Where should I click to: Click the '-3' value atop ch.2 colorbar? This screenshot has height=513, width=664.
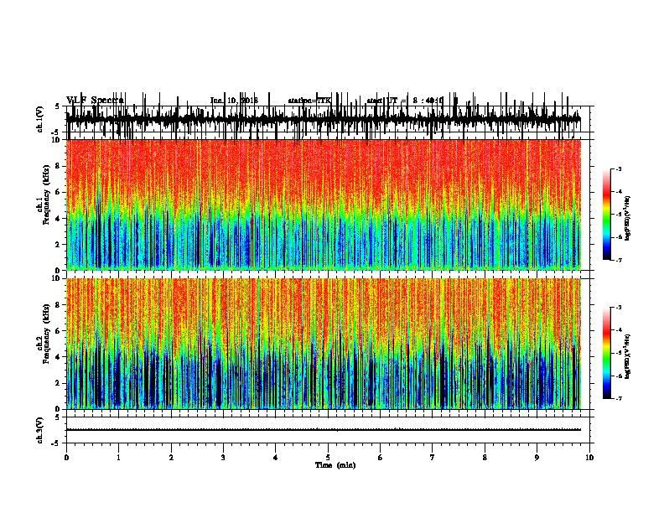pyautogui.click(x=618, y=308)
